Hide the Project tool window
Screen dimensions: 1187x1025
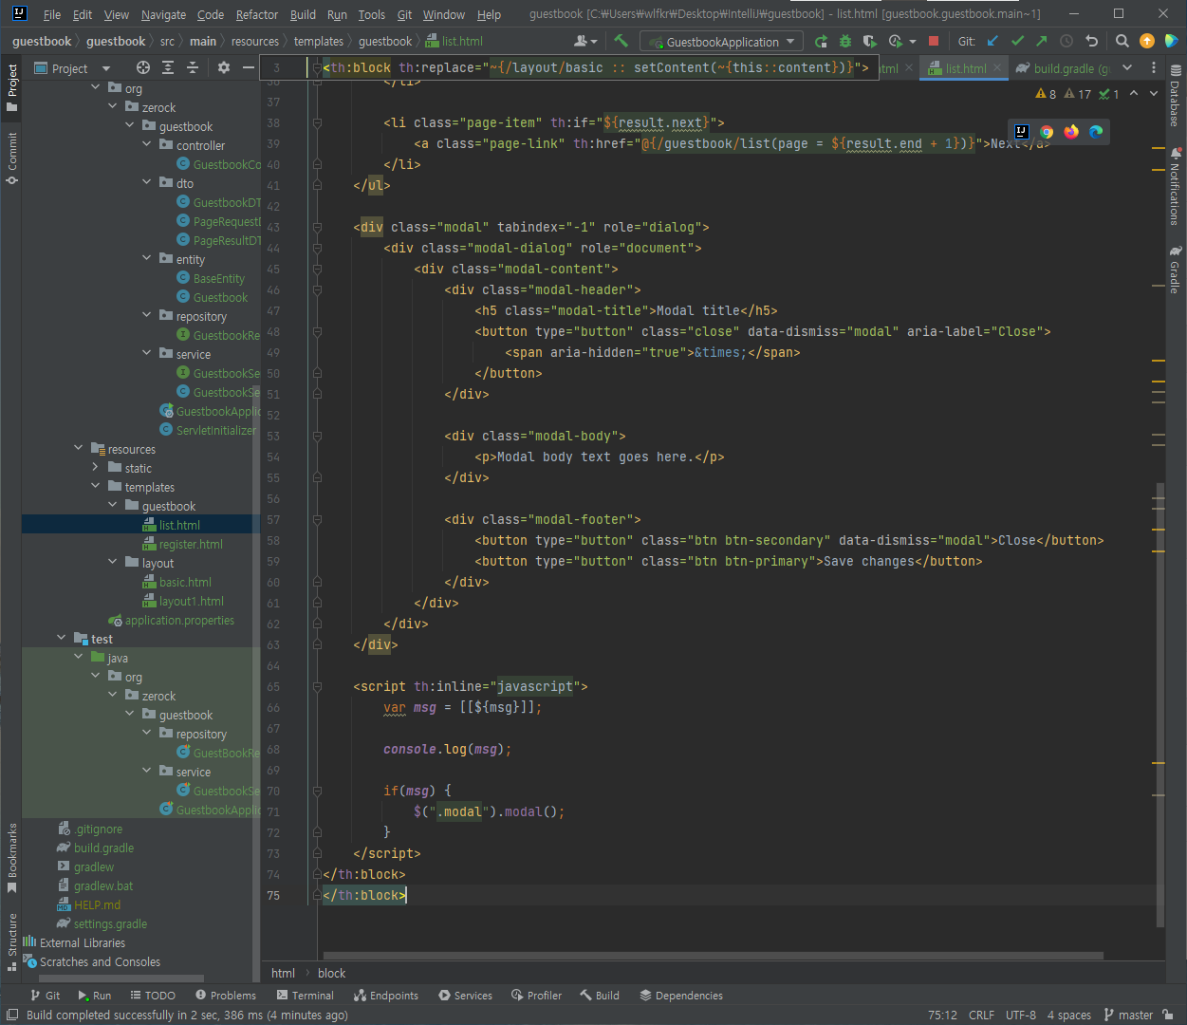point(249,67)
